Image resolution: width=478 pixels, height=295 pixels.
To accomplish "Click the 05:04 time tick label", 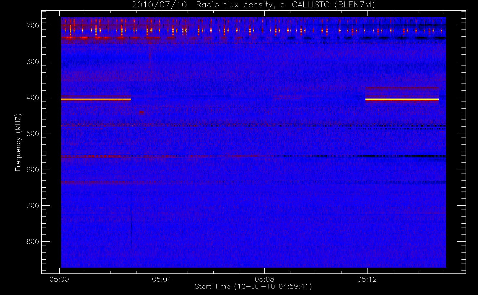I will point(162,279).
